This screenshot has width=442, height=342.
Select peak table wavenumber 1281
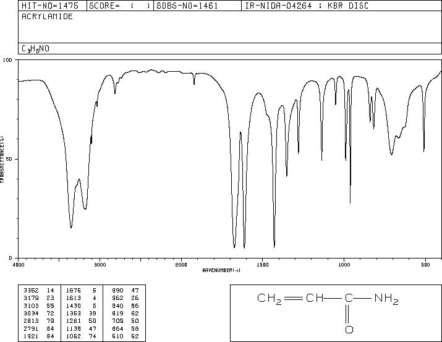pos(74,321)
